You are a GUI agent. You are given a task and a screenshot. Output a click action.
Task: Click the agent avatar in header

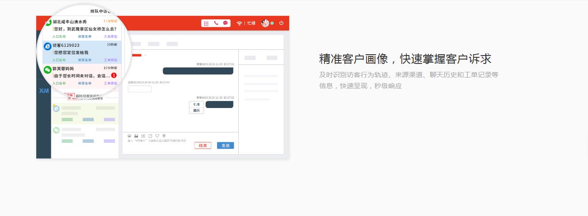click(265, 23)
